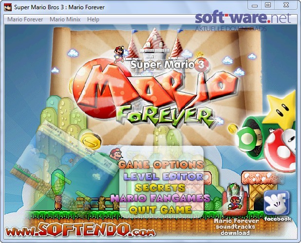Open Mario Fangames entry

160,198
